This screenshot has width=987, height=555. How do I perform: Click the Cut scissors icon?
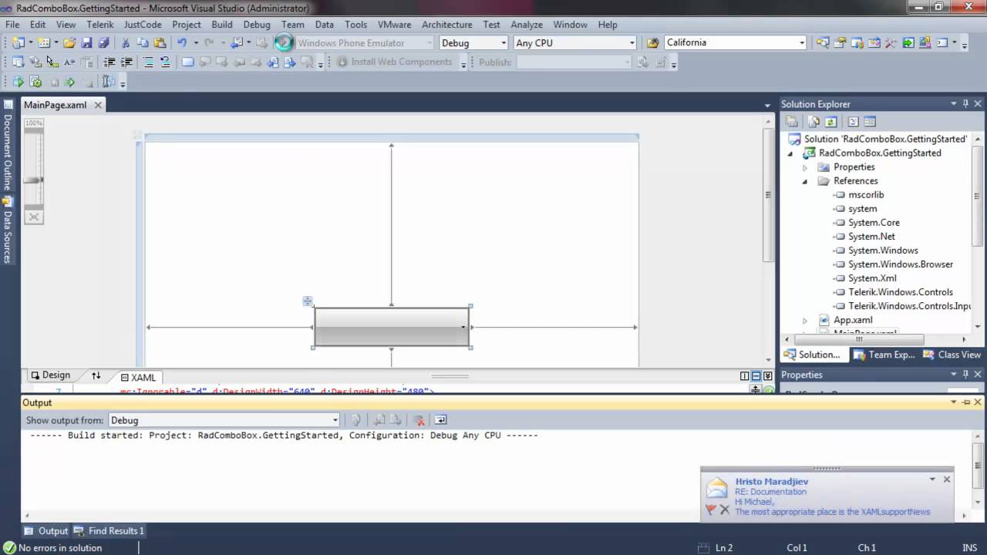[126, 42]
